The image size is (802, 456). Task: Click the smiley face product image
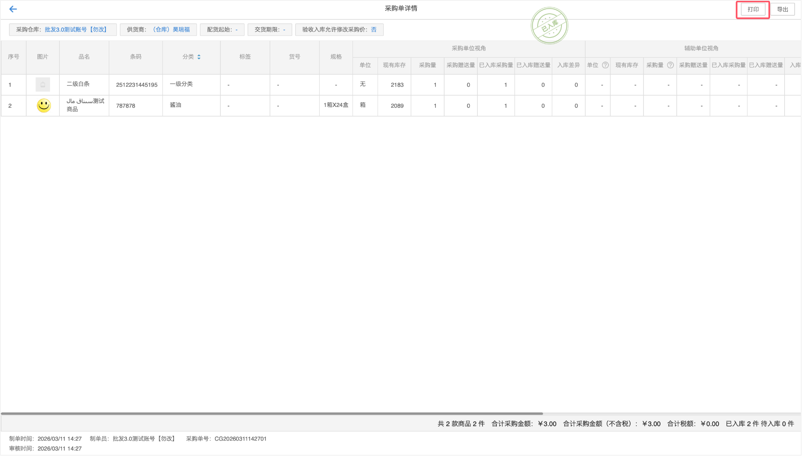(x=44, y=106)
